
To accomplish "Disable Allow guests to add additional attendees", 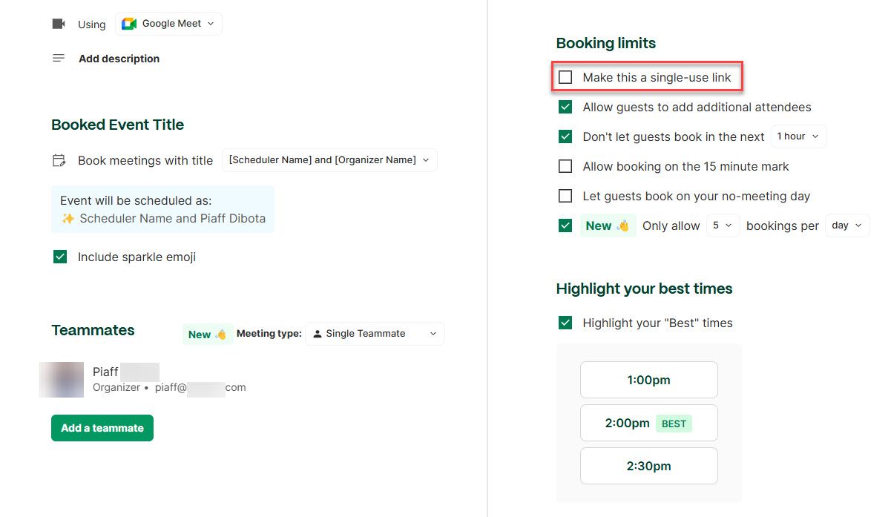I will 565,107.
